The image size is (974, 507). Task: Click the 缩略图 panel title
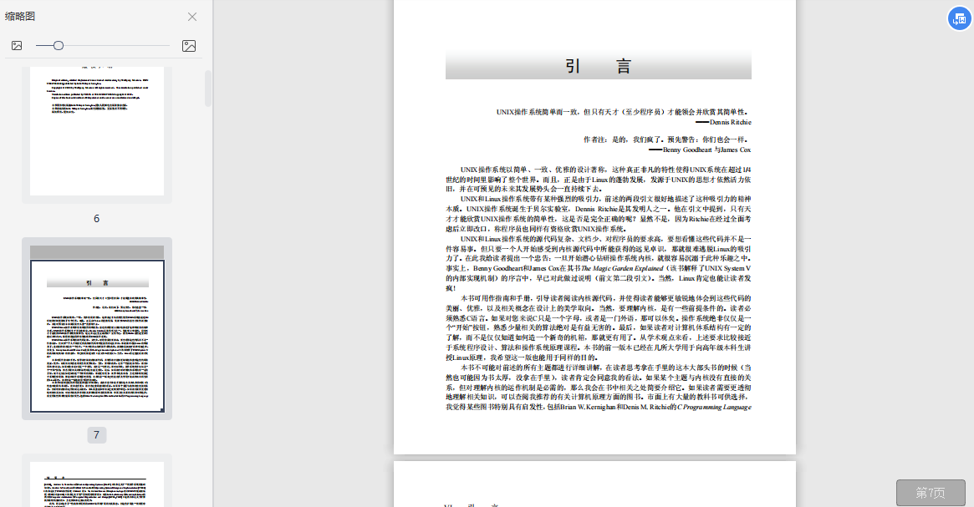(x=20, y=16)
